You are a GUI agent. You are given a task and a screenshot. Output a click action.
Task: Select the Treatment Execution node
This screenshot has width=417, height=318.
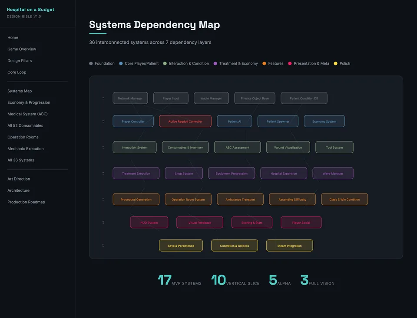136,174
